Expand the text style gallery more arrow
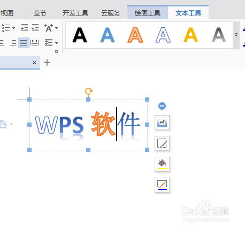The height and width of the screenshot is (229, 245). tap(236, 35)
